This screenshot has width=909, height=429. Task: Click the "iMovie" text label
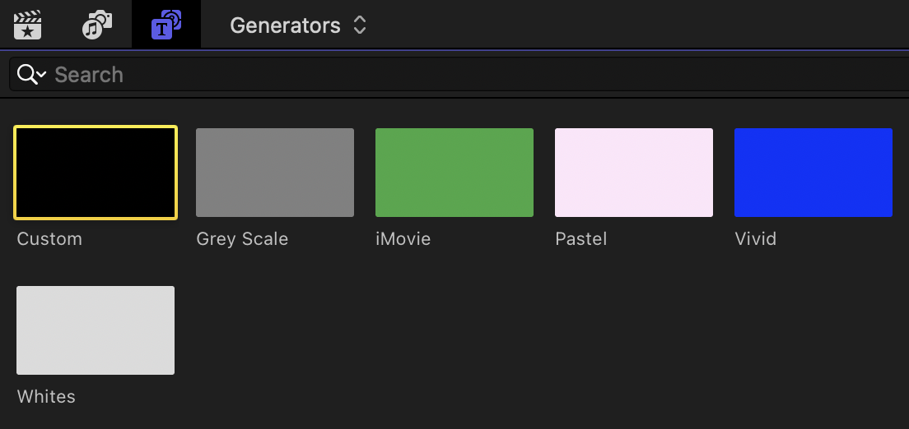coord(403,239)
